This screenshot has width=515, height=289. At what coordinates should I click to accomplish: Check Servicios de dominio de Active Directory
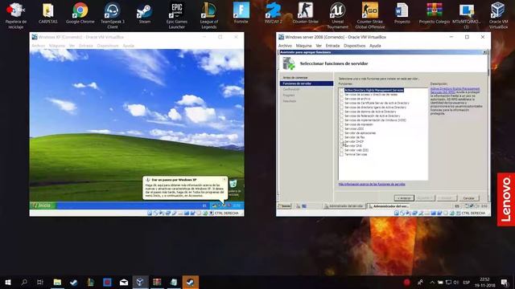pyautogui.click(x=341, y=112)
